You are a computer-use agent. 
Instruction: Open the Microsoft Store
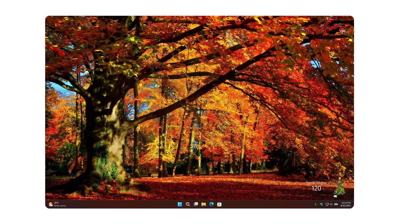coord(219,204)
